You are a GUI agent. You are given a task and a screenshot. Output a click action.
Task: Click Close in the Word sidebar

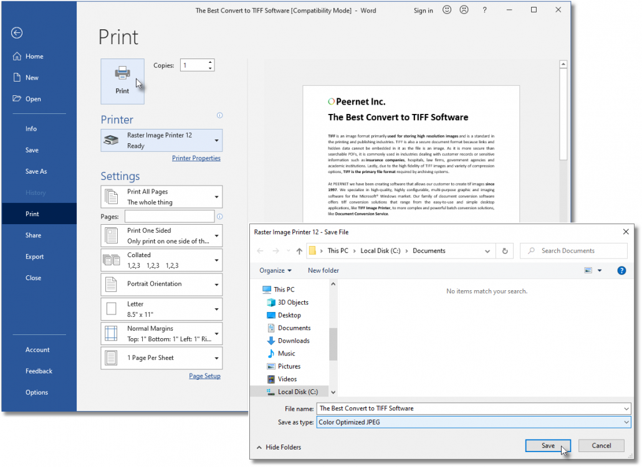tap(33, 278)
